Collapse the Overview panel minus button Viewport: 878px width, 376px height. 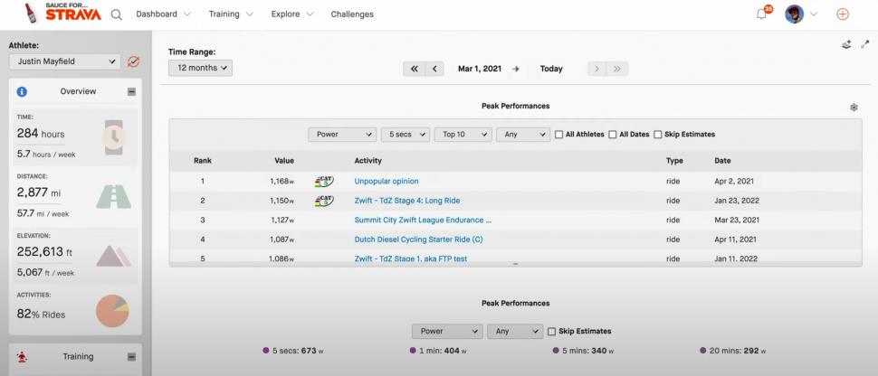(x=131, y=92)
